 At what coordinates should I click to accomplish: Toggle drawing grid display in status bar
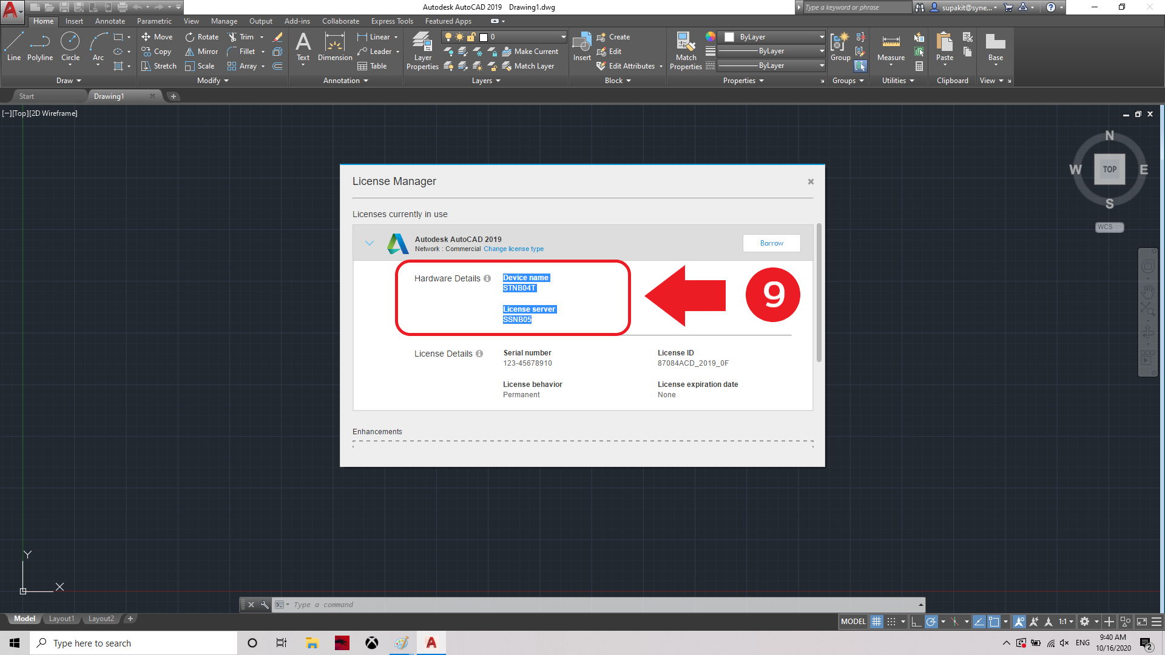pos(876,622)
